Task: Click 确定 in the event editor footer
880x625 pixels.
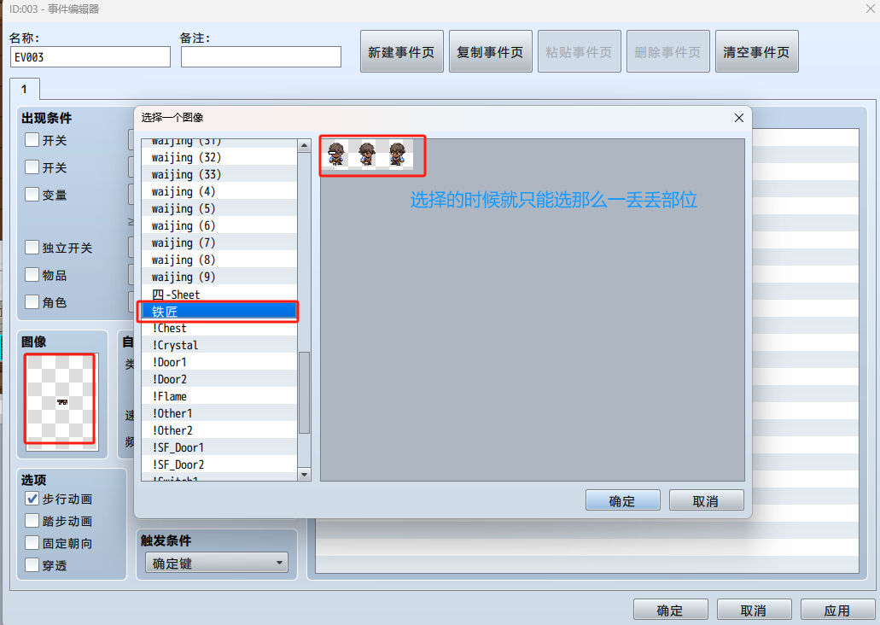Action: pos(671,610)
